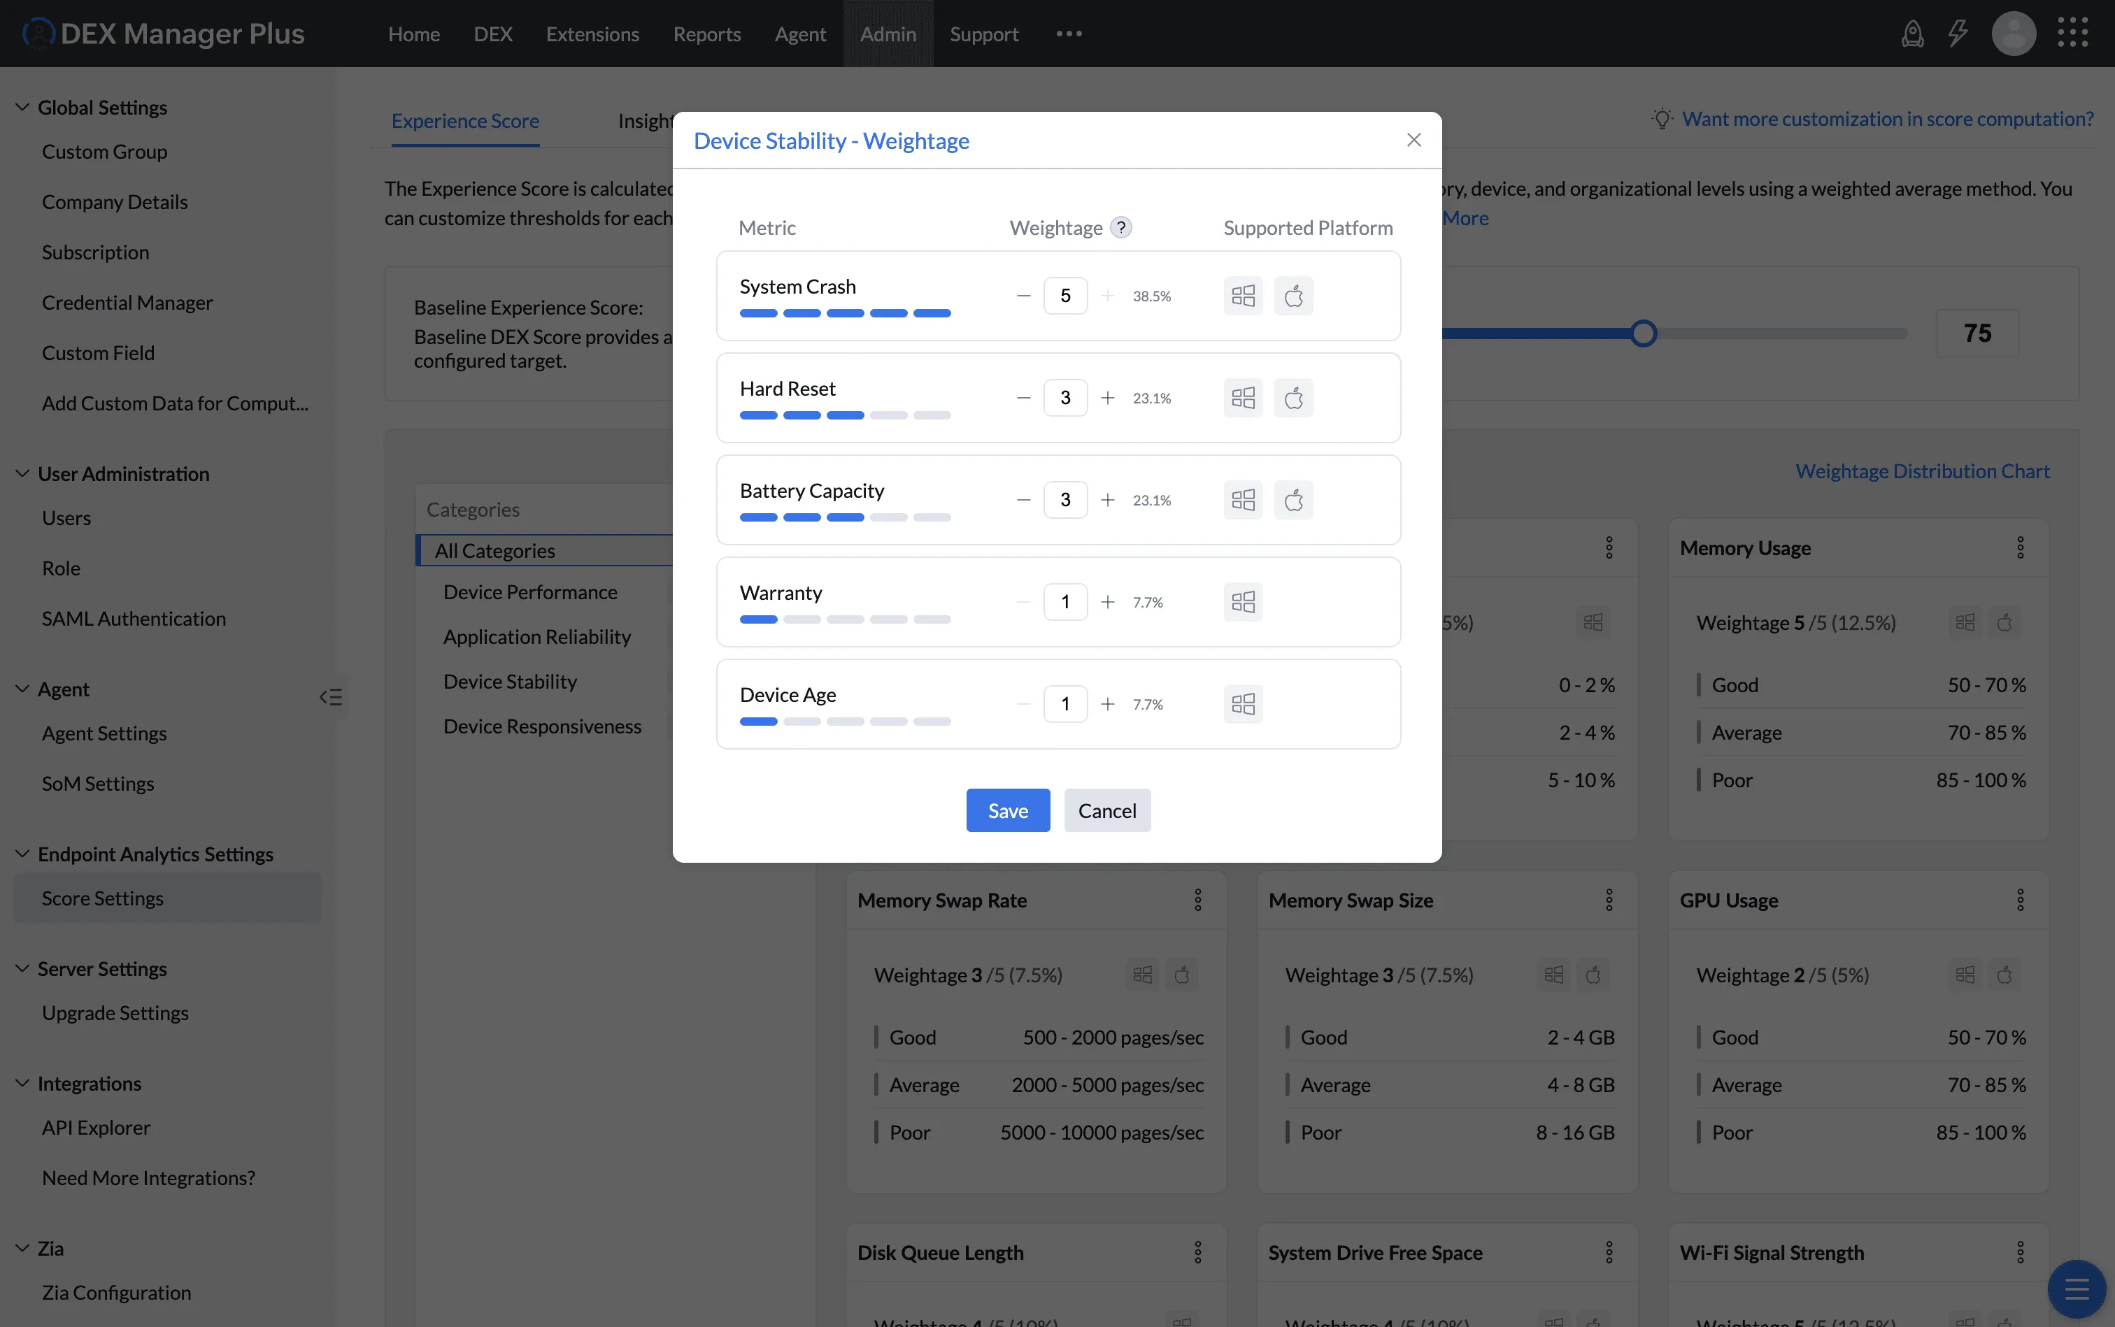Switch to the Experience Score tab
This screenshot has height=1327, width=2115.
point(465,120)
